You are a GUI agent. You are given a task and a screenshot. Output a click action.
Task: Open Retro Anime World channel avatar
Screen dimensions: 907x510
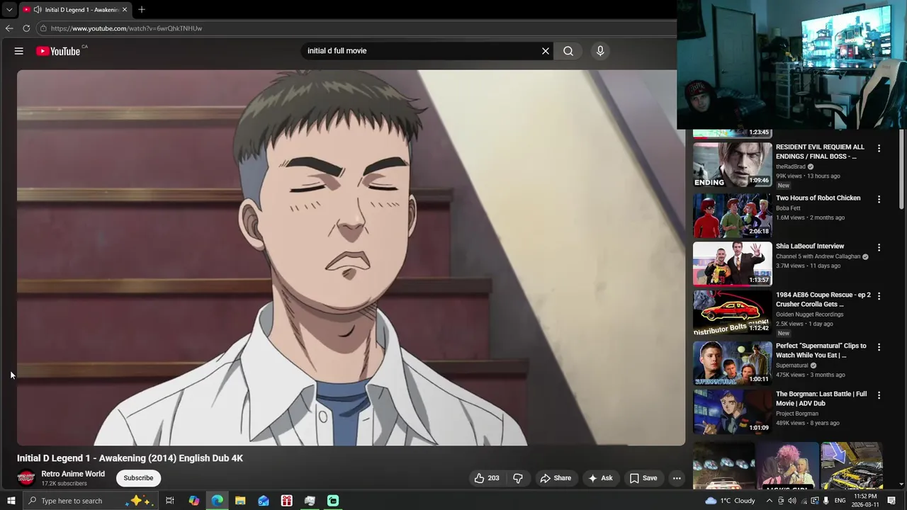click(x=26, y=478)
